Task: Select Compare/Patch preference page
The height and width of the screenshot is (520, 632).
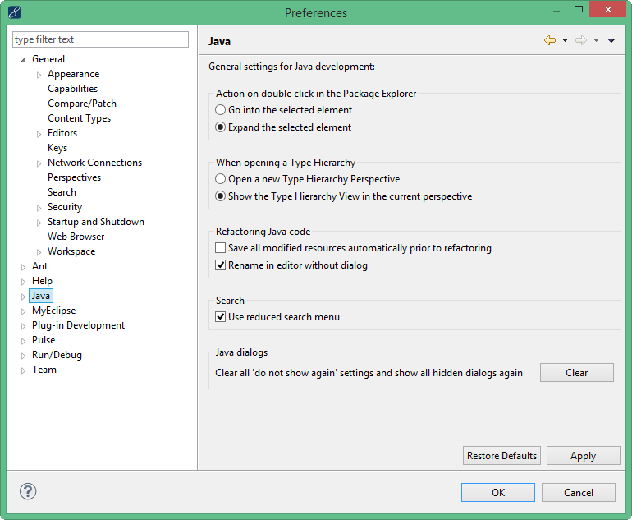Action: 82,104
